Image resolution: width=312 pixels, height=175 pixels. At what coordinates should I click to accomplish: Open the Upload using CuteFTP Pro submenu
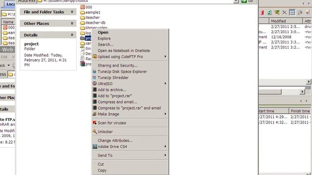(131, 57)
